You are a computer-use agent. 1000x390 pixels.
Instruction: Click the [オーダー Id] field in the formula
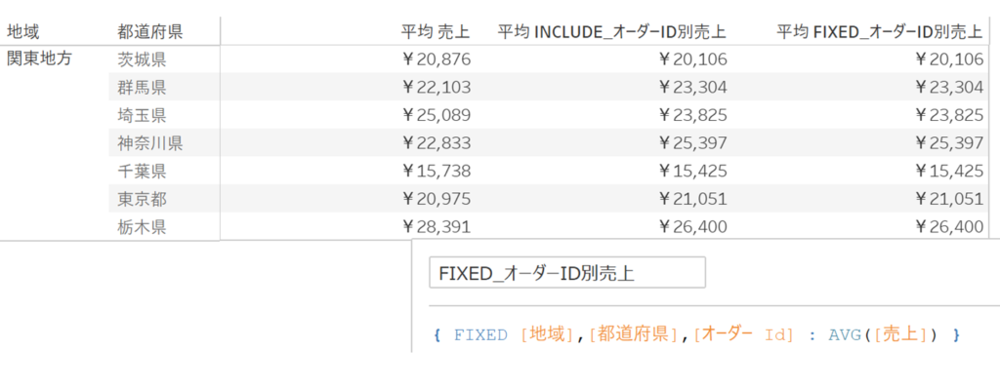pyautogui.click(x=742, y=335)
